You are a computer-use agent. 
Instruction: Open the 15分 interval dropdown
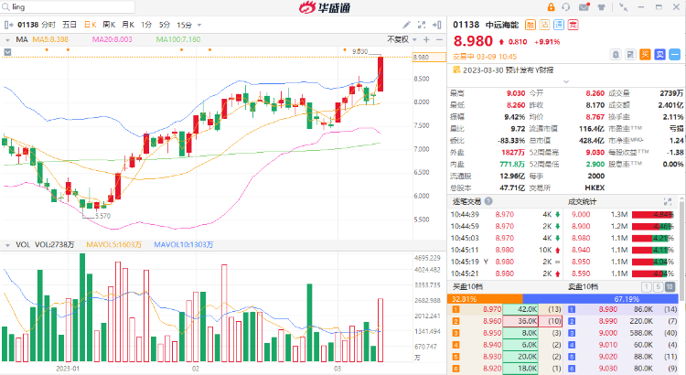[187, 25]
